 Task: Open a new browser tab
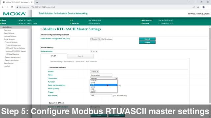[37, 2]
